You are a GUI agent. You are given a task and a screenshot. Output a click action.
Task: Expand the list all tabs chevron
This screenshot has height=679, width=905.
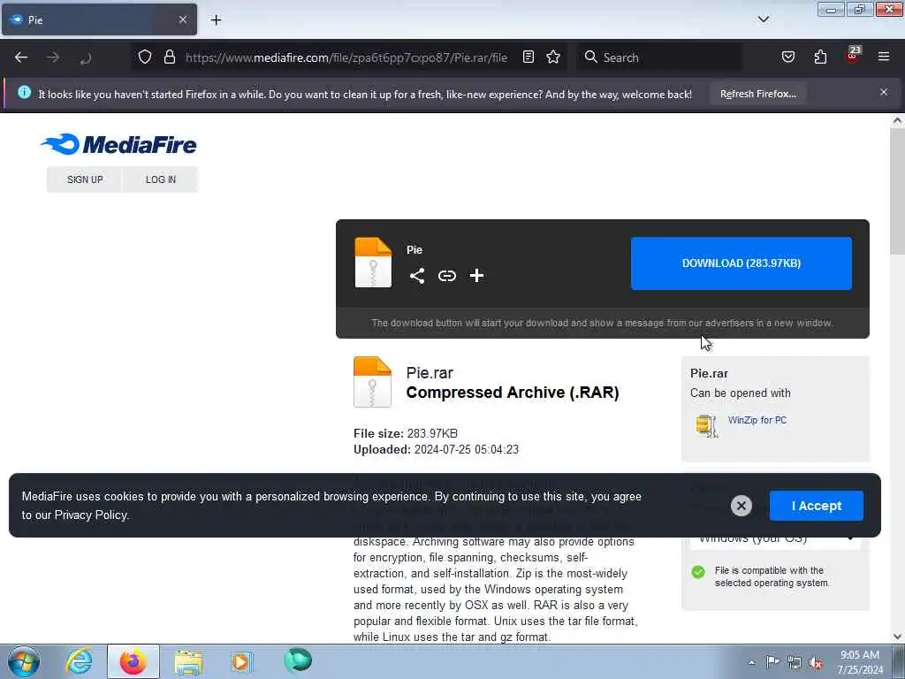[763, 19]
